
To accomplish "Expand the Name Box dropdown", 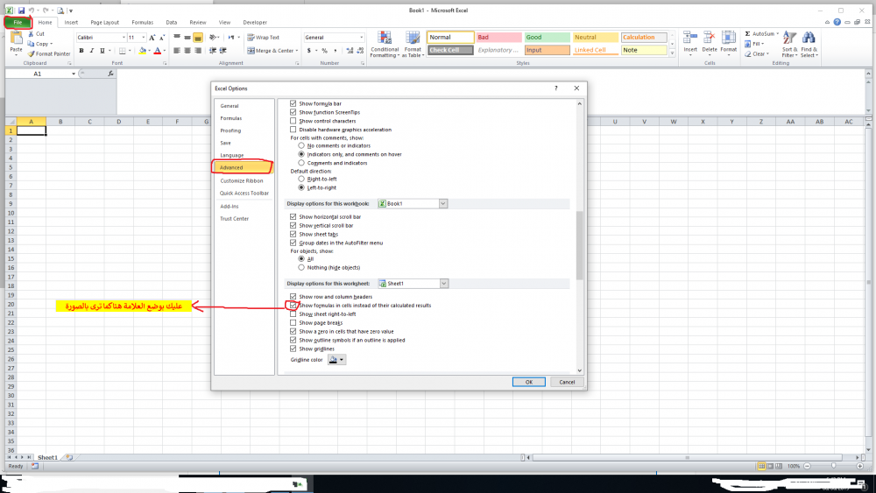I will tap(74, 74).
